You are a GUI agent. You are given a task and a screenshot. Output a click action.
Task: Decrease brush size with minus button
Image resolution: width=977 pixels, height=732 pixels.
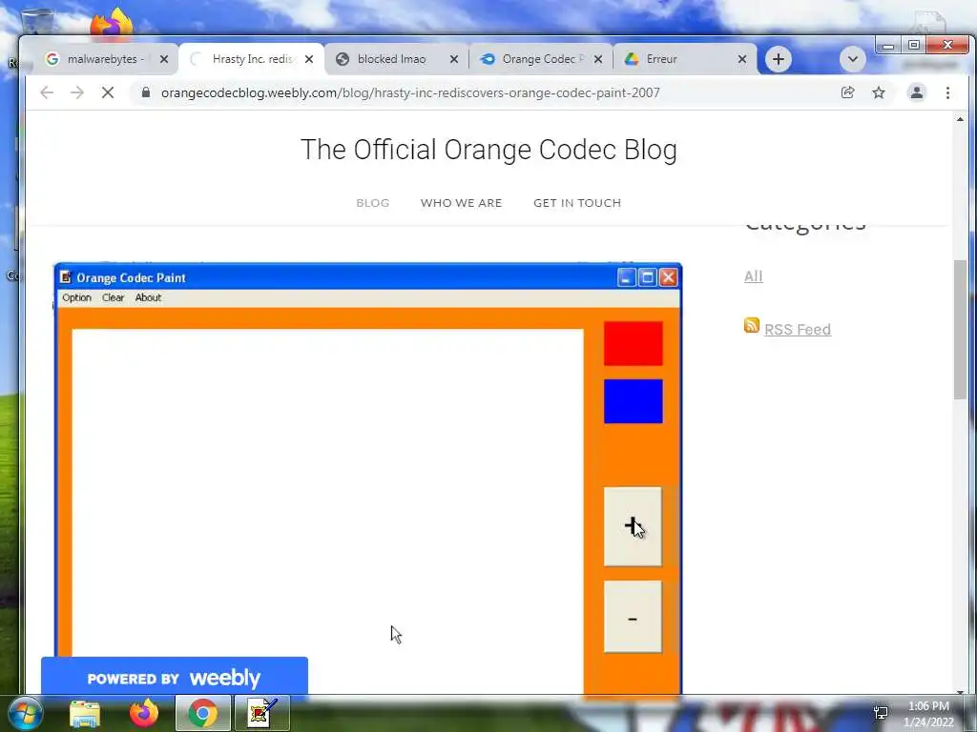(633, 617)
